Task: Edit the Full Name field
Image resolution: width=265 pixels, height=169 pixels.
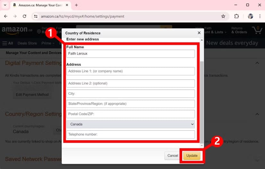Action: coord(131,53)
